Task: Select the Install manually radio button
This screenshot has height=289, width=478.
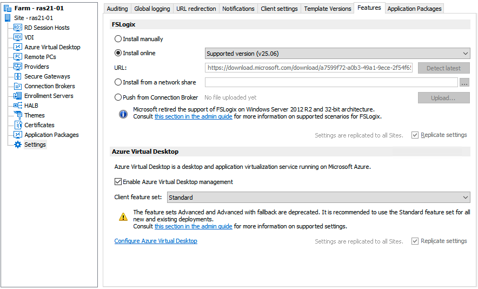Action: (x=118, y=39)
